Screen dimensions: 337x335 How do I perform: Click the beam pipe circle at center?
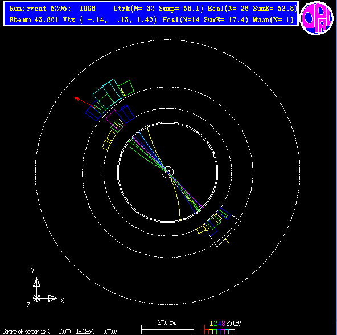pyautogui.click(x=167, y=172)
